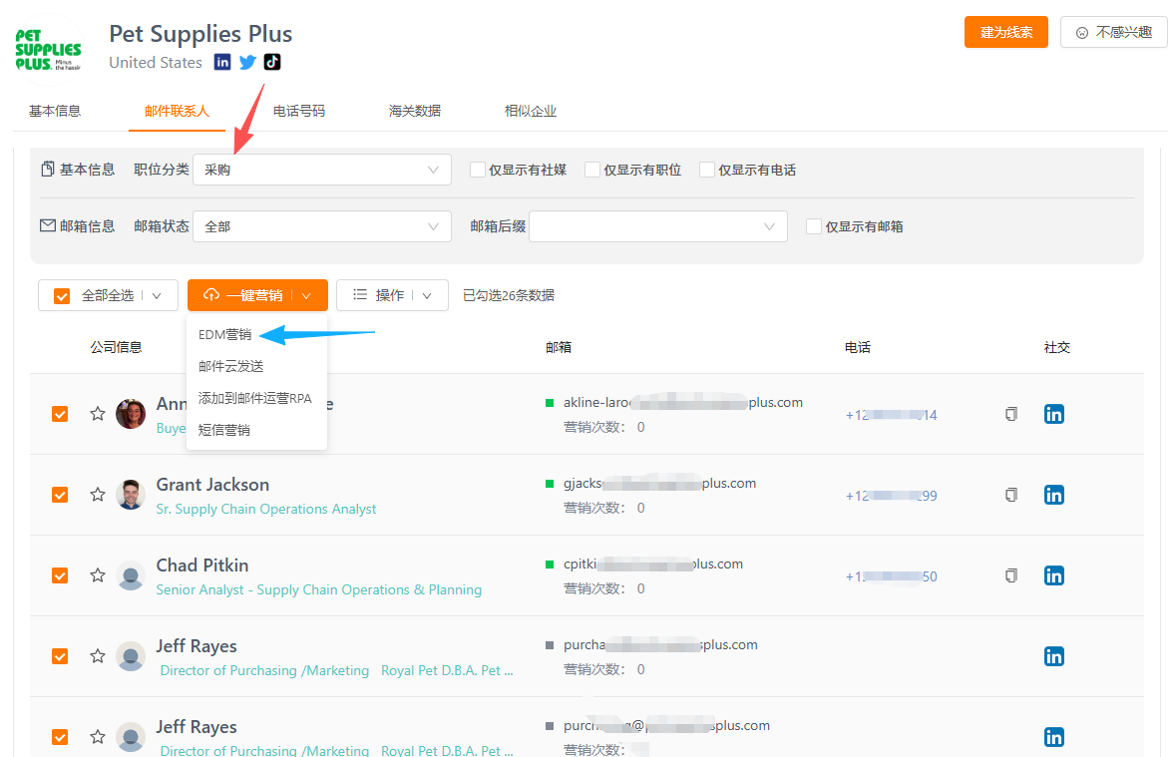Uncheck the Grant Jackson row checkbox

click(x=60, y=495)
